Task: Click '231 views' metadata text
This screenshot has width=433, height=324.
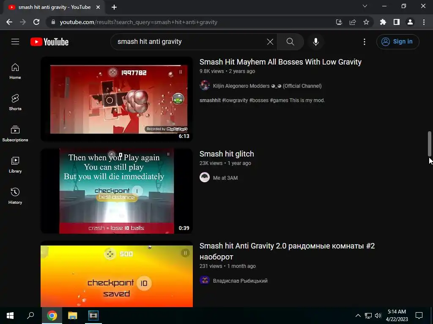Action: (x=211, y=266)
